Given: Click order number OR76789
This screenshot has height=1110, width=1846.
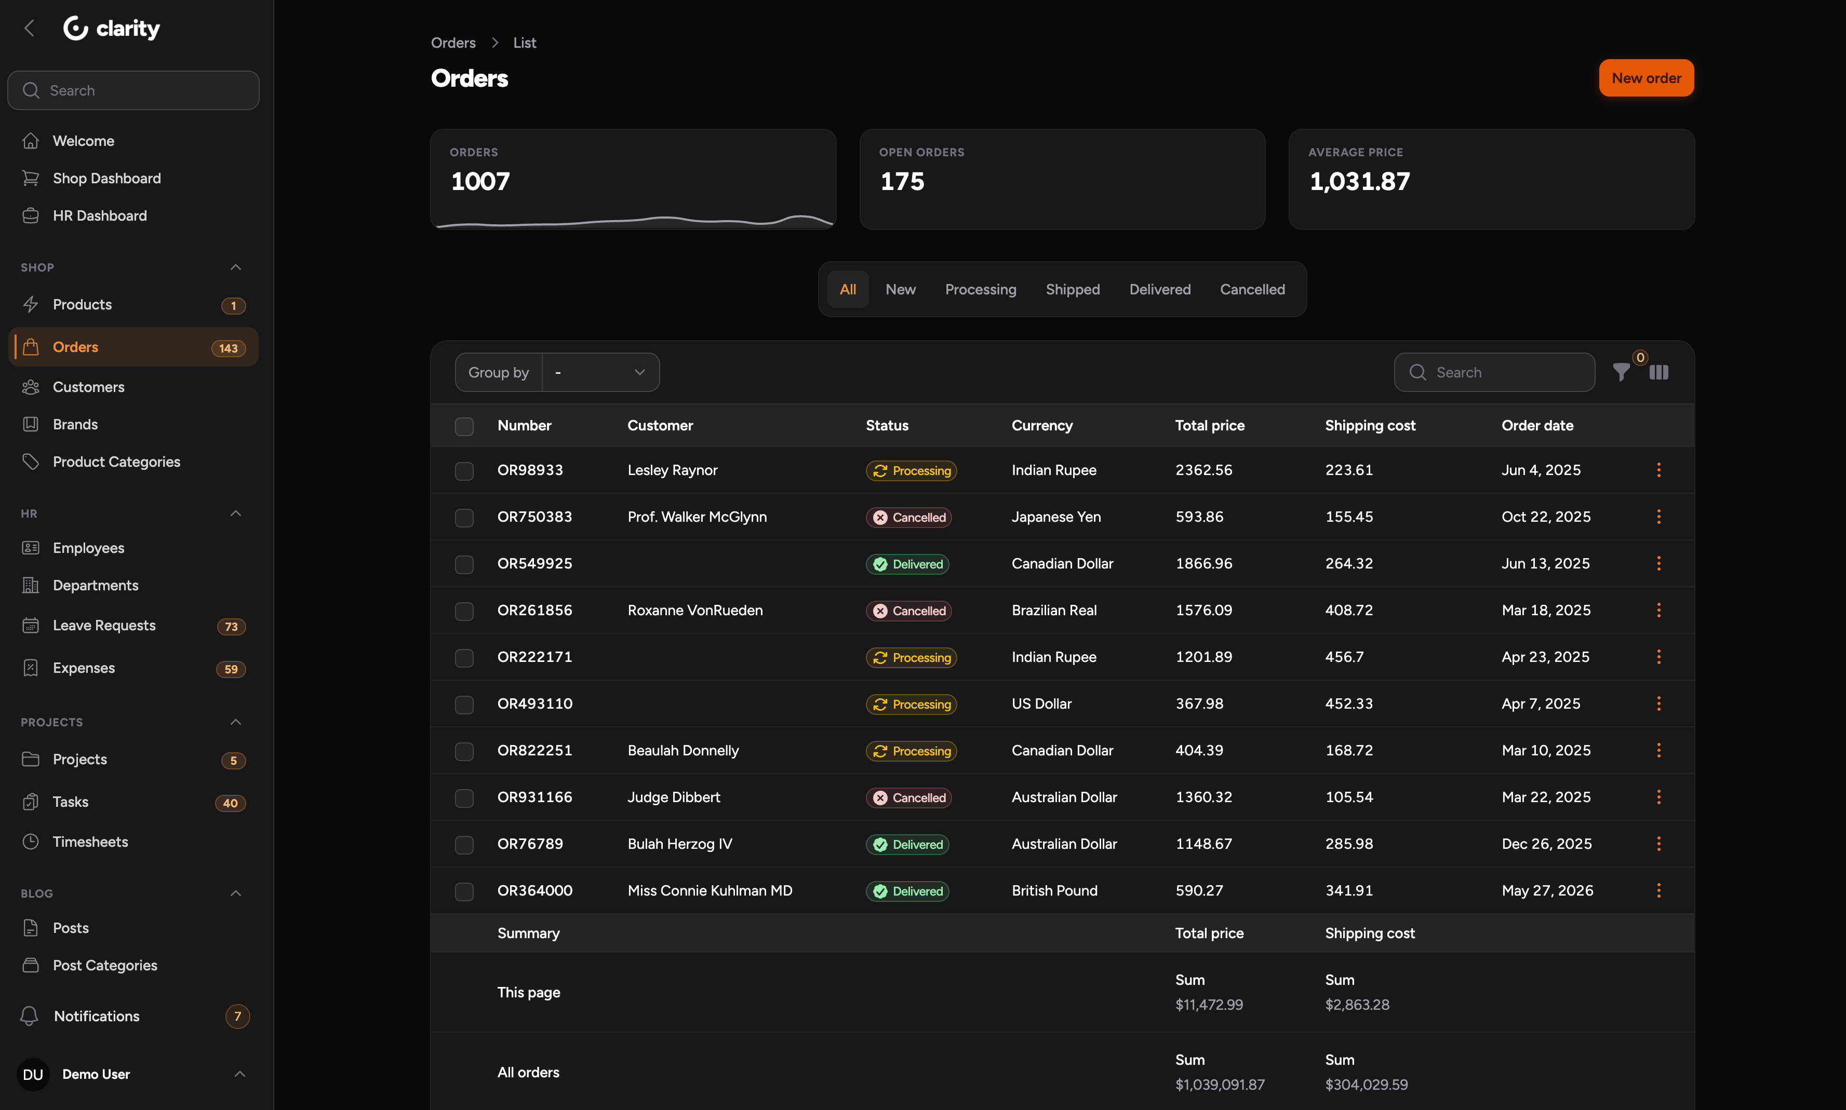Looking at the screenshot, I should 530,844.
